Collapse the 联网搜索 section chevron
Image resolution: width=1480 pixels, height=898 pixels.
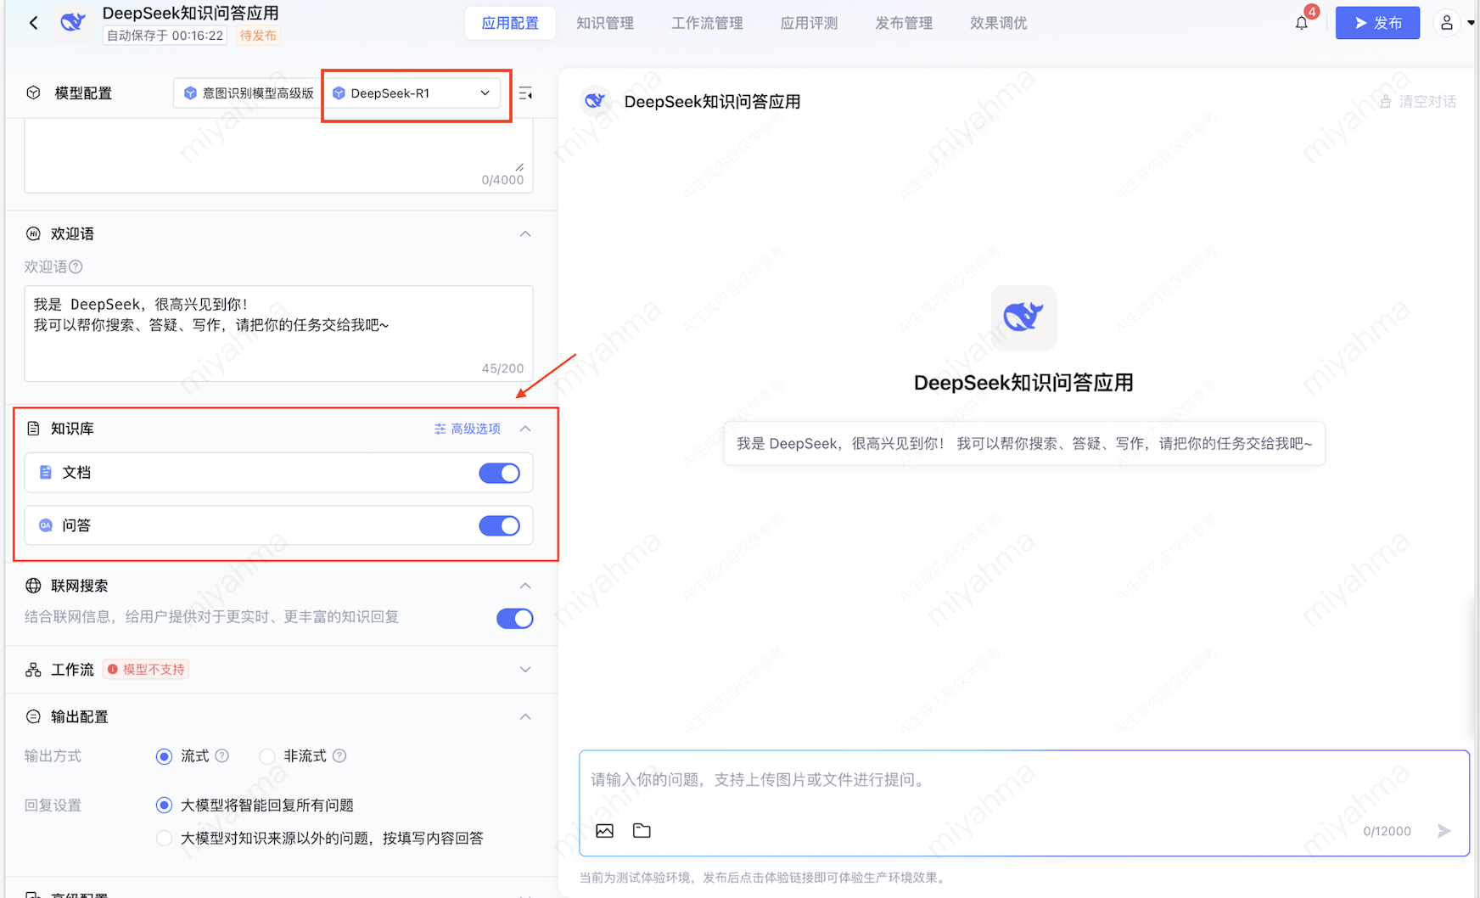click(525, 586)
